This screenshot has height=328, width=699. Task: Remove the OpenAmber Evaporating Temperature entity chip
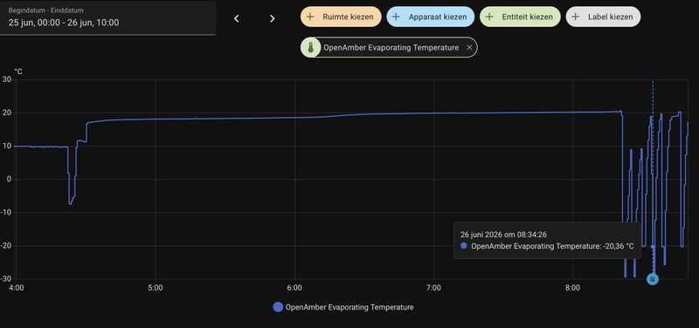coord(469,48)
